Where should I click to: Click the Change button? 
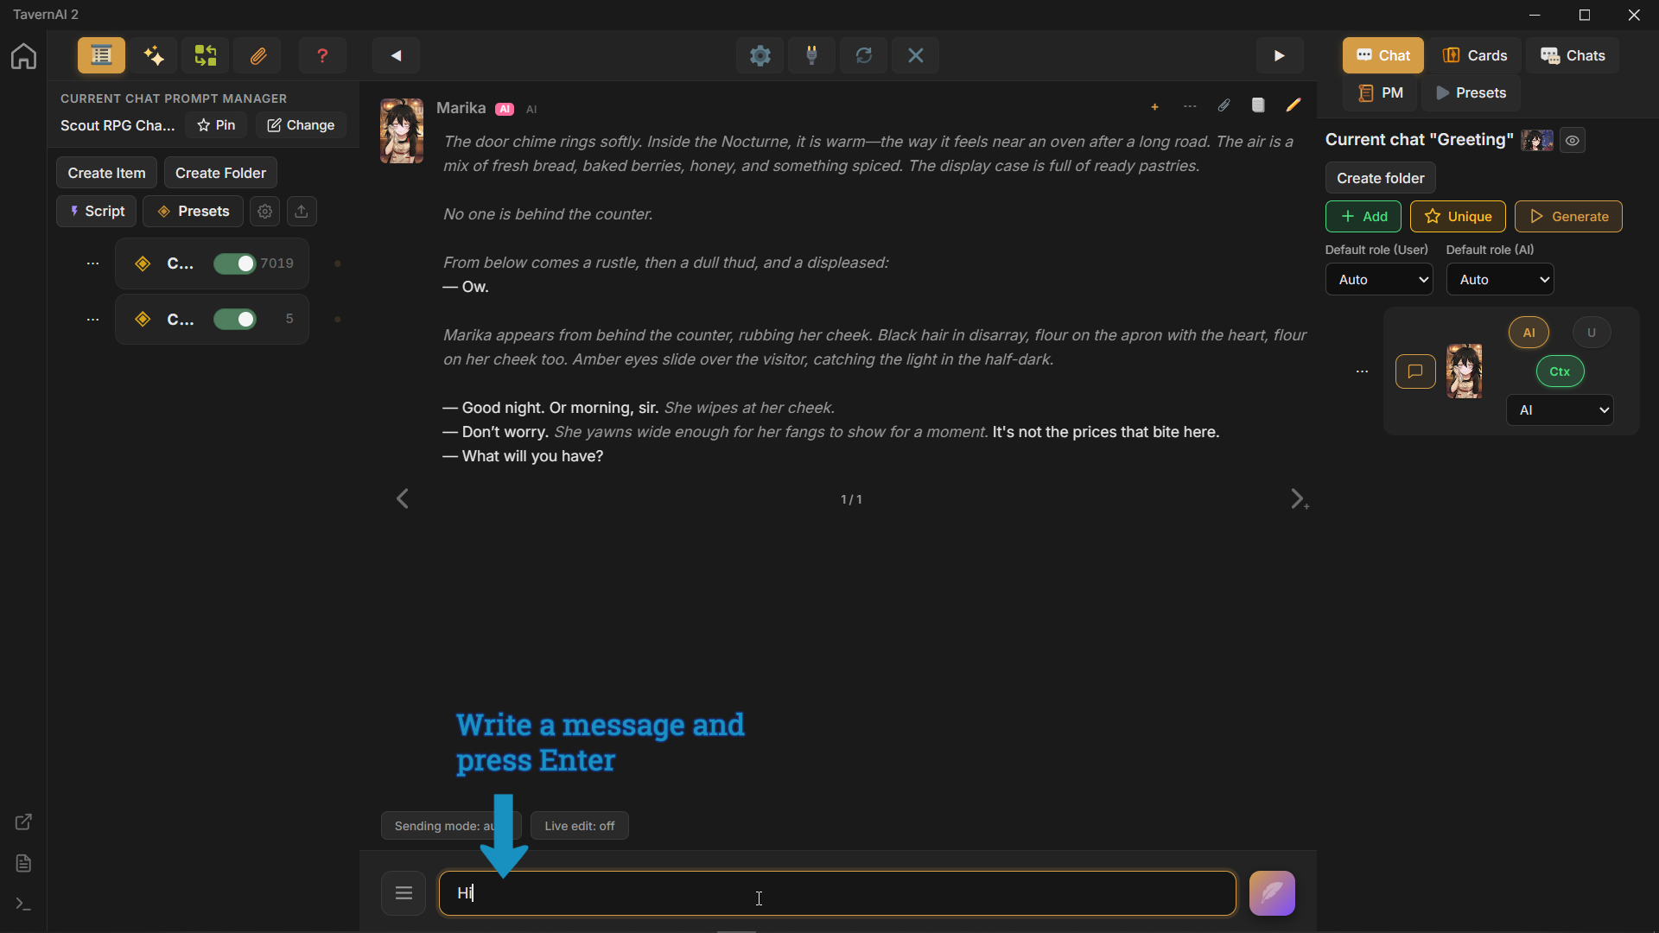coord(301,125)
